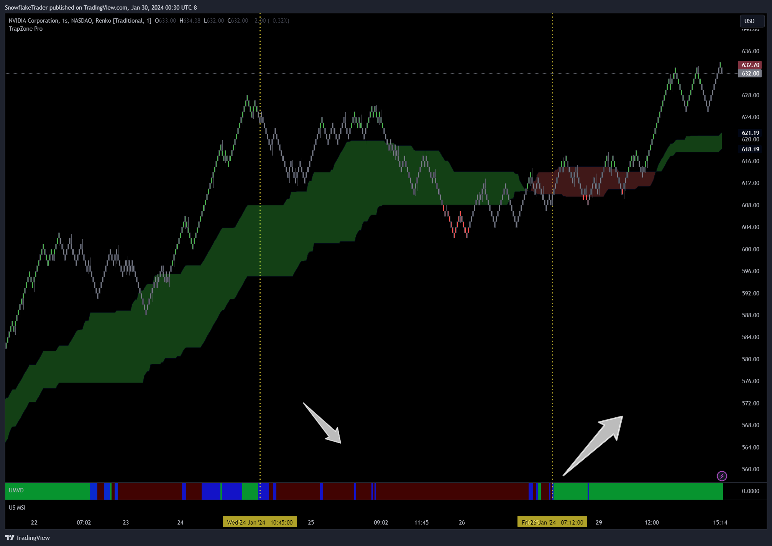772x546 pixels.
Task: Click the 07:02 time axis label
Action: pyautogui.click(x=84, y=523)
